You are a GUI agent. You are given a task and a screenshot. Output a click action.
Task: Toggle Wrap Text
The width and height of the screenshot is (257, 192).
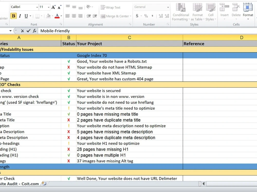pyautogui.click(x=111, y=7)
